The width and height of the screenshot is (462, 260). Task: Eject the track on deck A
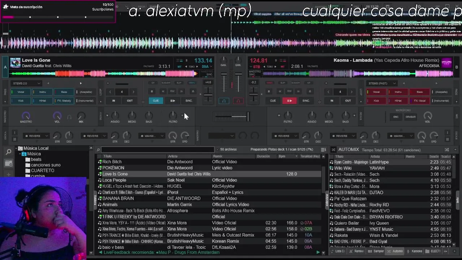coord(193,91)
